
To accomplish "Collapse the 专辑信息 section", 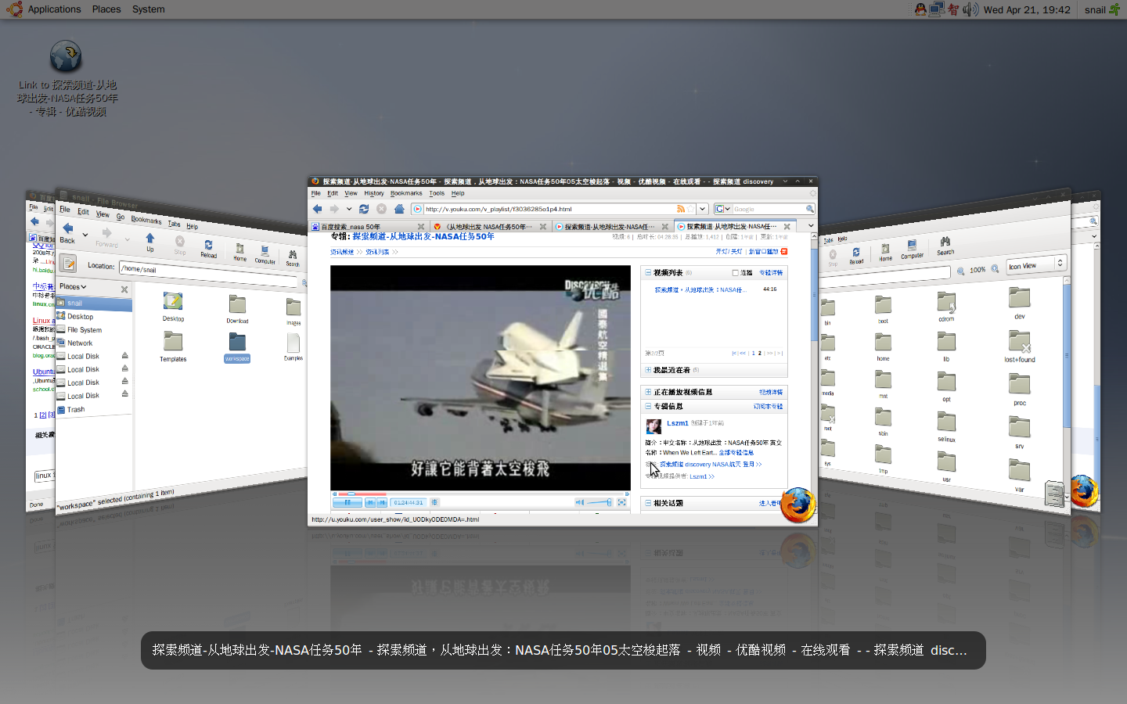I will 648,406.
